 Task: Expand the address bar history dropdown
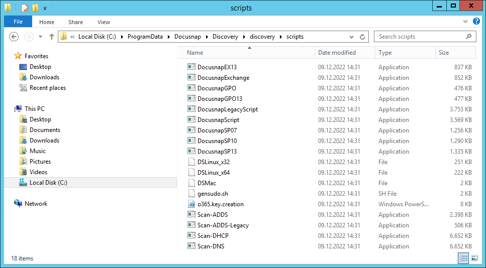351,37
